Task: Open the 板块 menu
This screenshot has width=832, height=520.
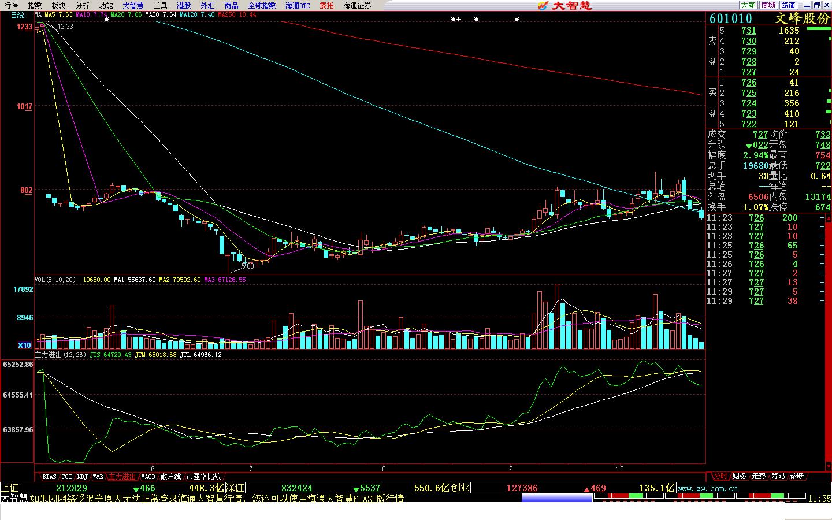Action: (x=58, y=5)
